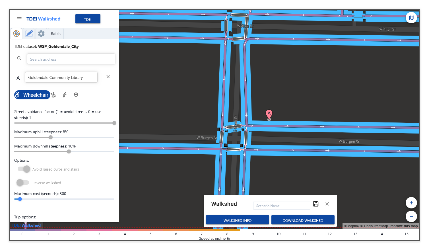429x250 pixels.
Task: Open the gear settings tab
Action: coord(41,34)
